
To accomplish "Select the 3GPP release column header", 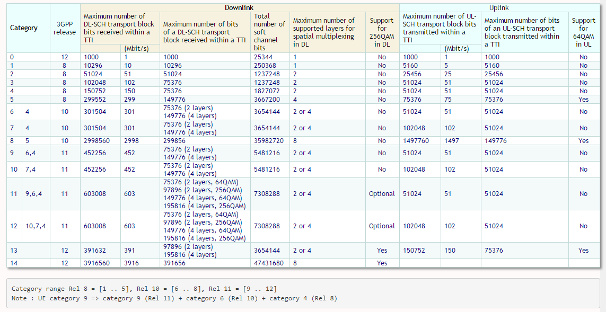I will (x=65, y=28).
